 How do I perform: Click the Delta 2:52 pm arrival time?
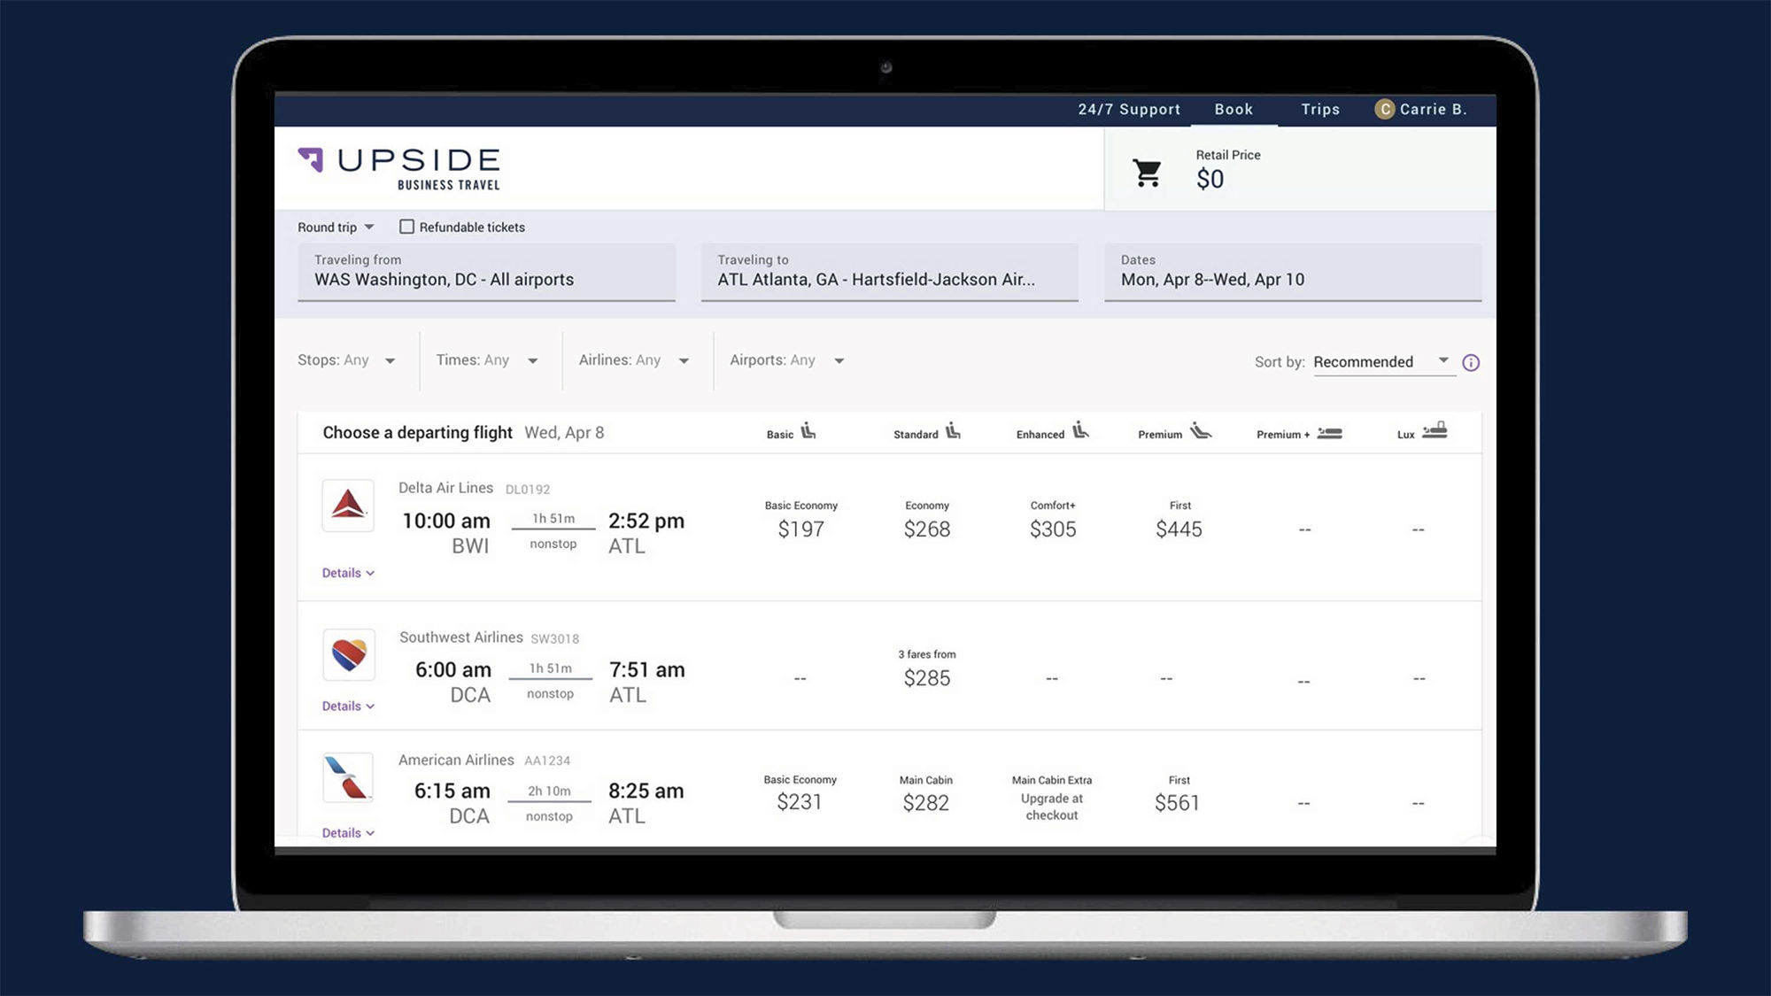click(x=646, y=521)
